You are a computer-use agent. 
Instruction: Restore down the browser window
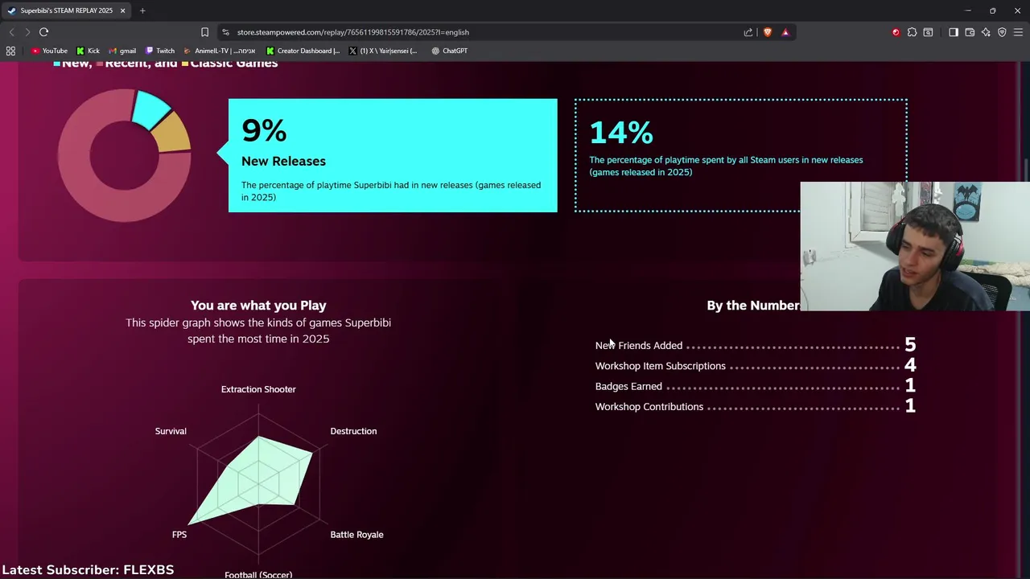click(x=993, y=10)
